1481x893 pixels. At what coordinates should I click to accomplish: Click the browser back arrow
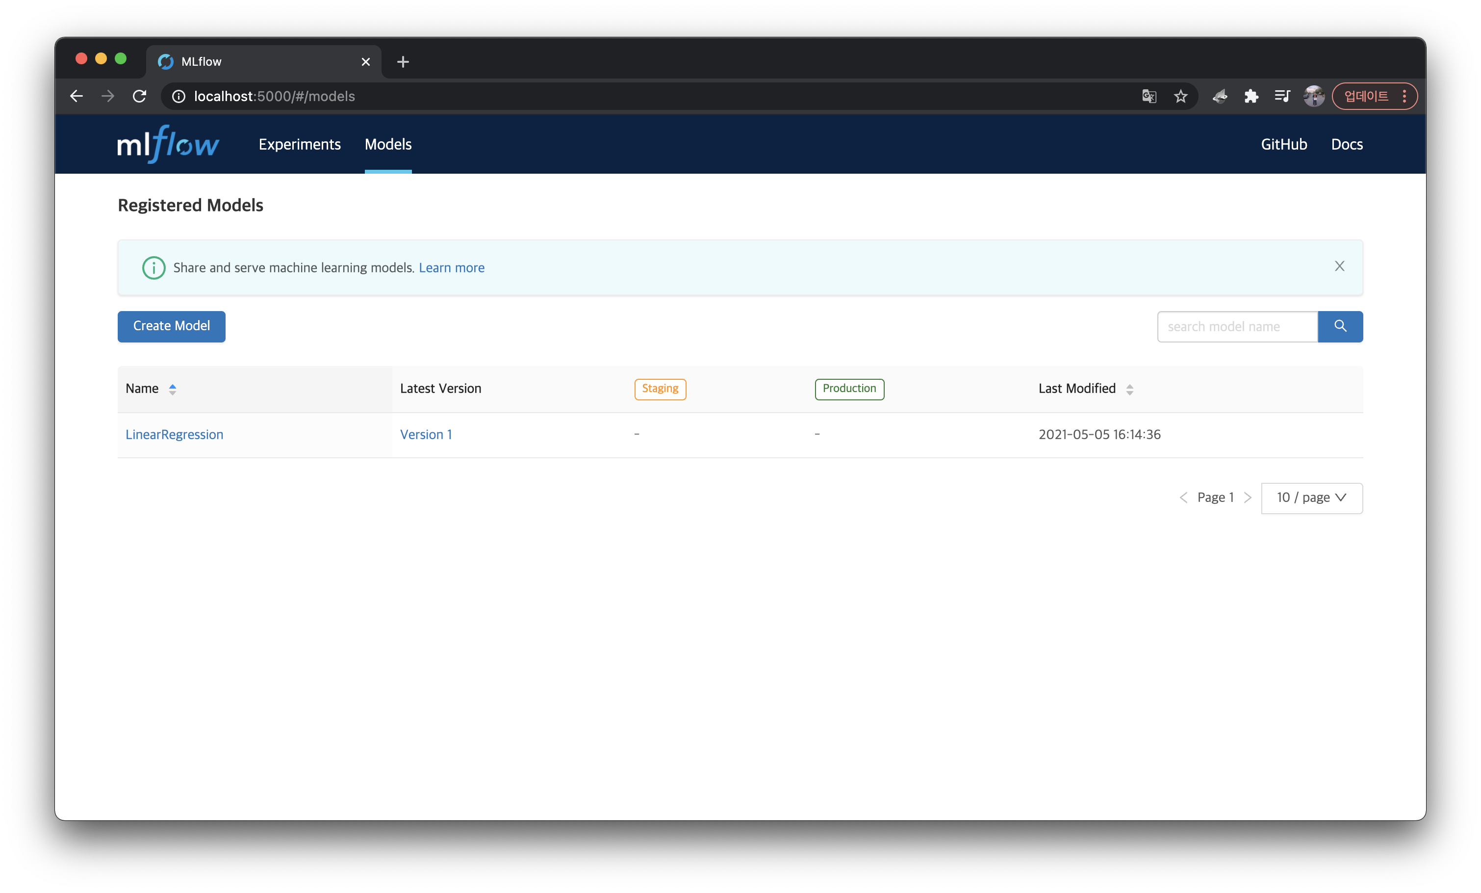[77, 96]
